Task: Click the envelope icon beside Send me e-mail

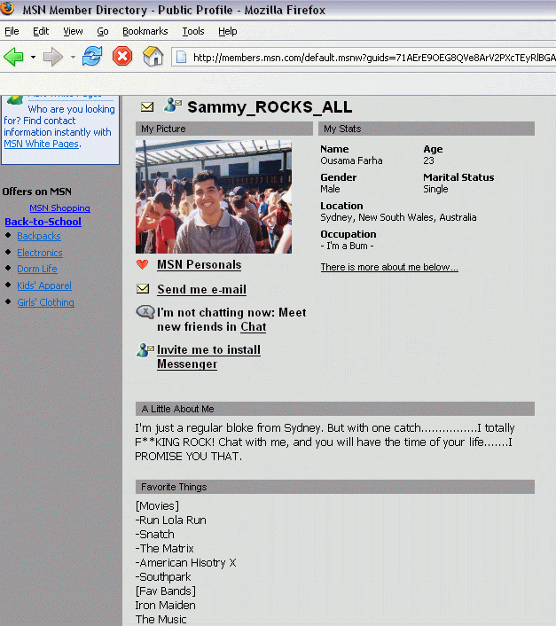Action: pyautogui.click(x=142, y=289)
